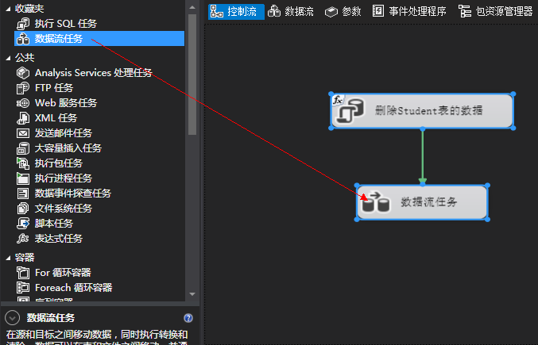This screenshot has width=538, height=345.
Task: Collapse the 数据流任务 description panel chevron
Action: tap(12, 318)
